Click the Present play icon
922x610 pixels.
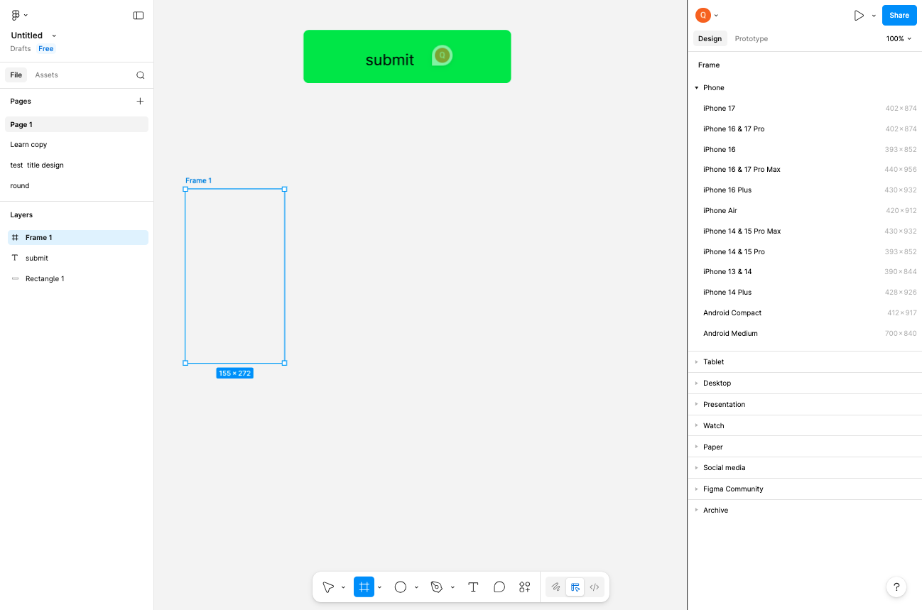pyautogui.click(x=859, y=15)
